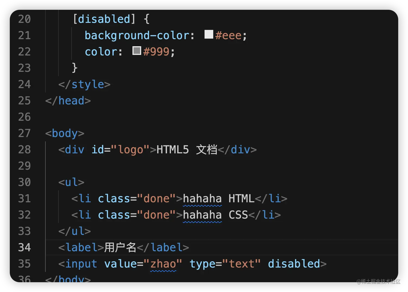This screenshot has width=408, height=292.
Task: Click line number 27 in the gutter
Action: pyautogui.click(x=24, y=133)
